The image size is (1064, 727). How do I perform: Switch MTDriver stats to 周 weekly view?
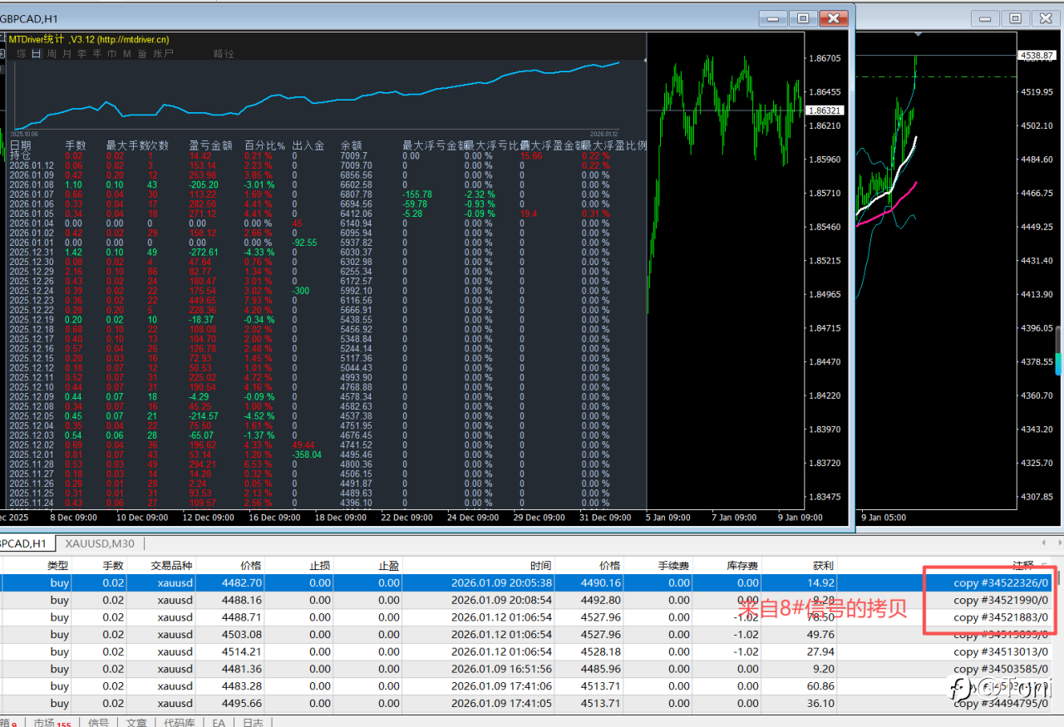point(52,54)
